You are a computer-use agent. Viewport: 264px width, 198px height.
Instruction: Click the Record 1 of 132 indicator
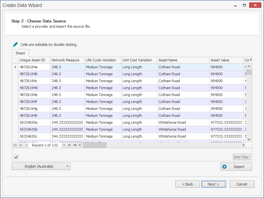click(45, 145)
